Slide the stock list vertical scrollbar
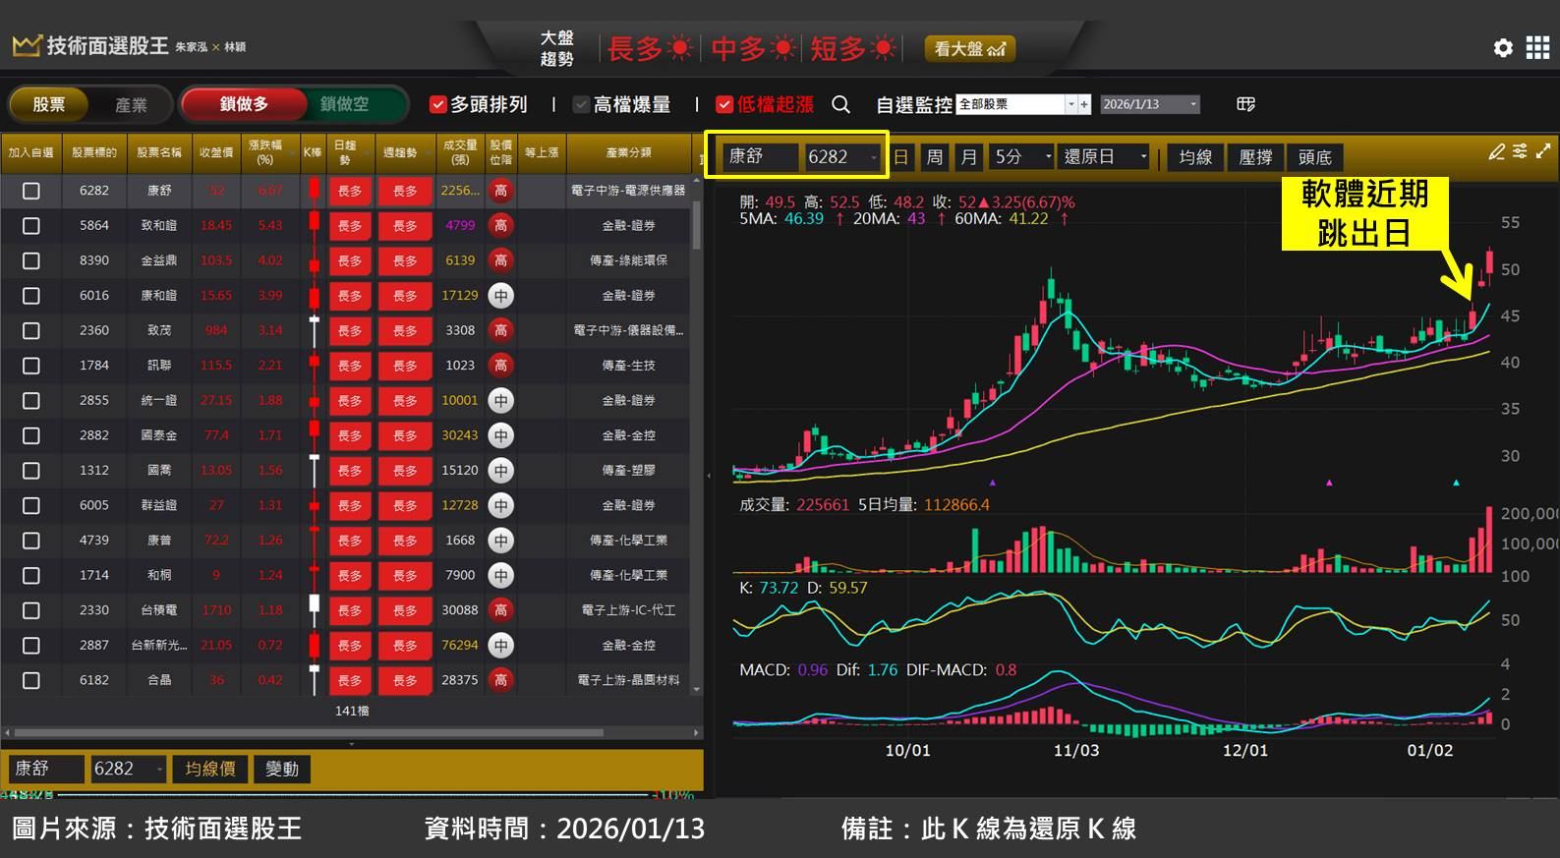 coord(697,226)
